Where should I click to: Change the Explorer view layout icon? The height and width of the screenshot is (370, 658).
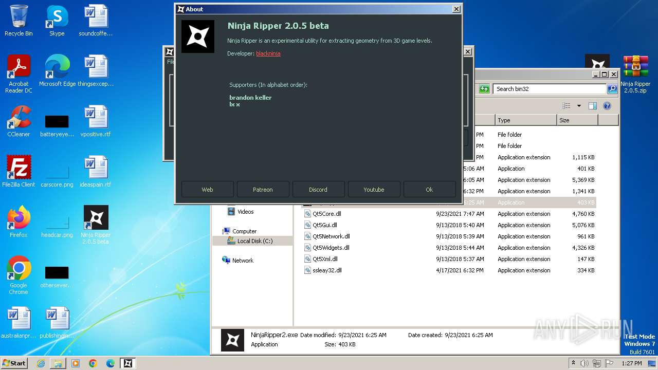coord(566,106)
